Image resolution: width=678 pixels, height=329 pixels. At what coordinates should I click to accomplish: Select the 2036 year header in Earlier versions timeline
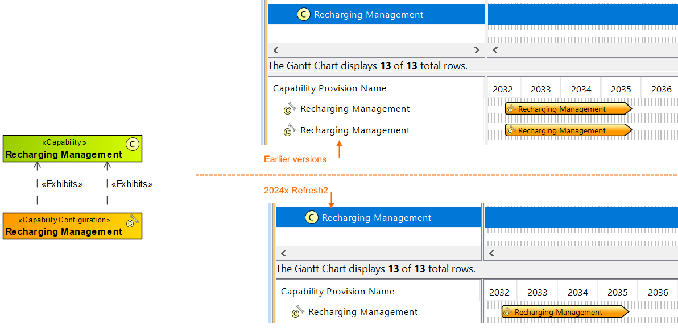(x=661, y=89)
